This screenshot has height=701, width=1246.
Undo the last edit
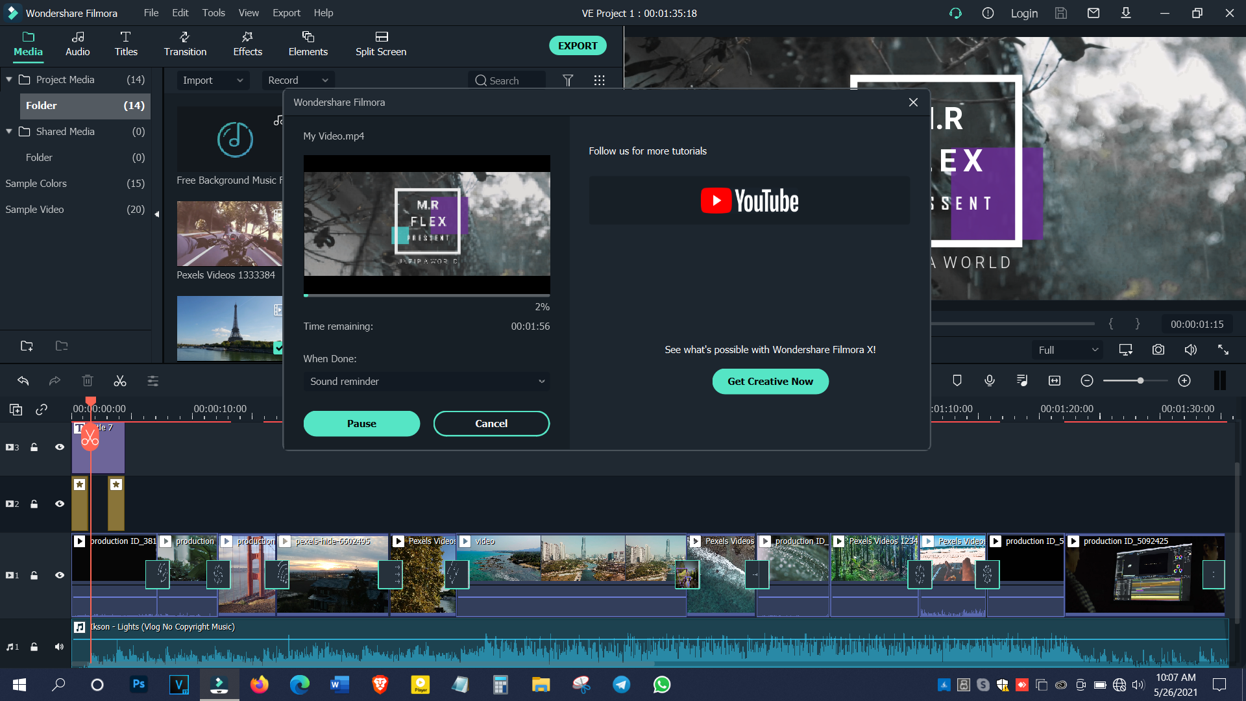pyautogui.click(x=23, y=381)
